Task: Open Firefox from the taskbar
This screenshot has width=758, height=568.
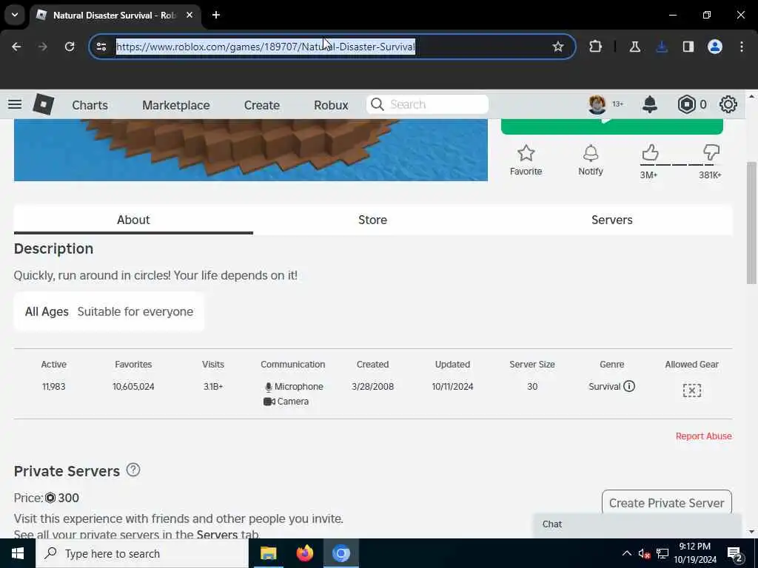Action: (304, 553)
